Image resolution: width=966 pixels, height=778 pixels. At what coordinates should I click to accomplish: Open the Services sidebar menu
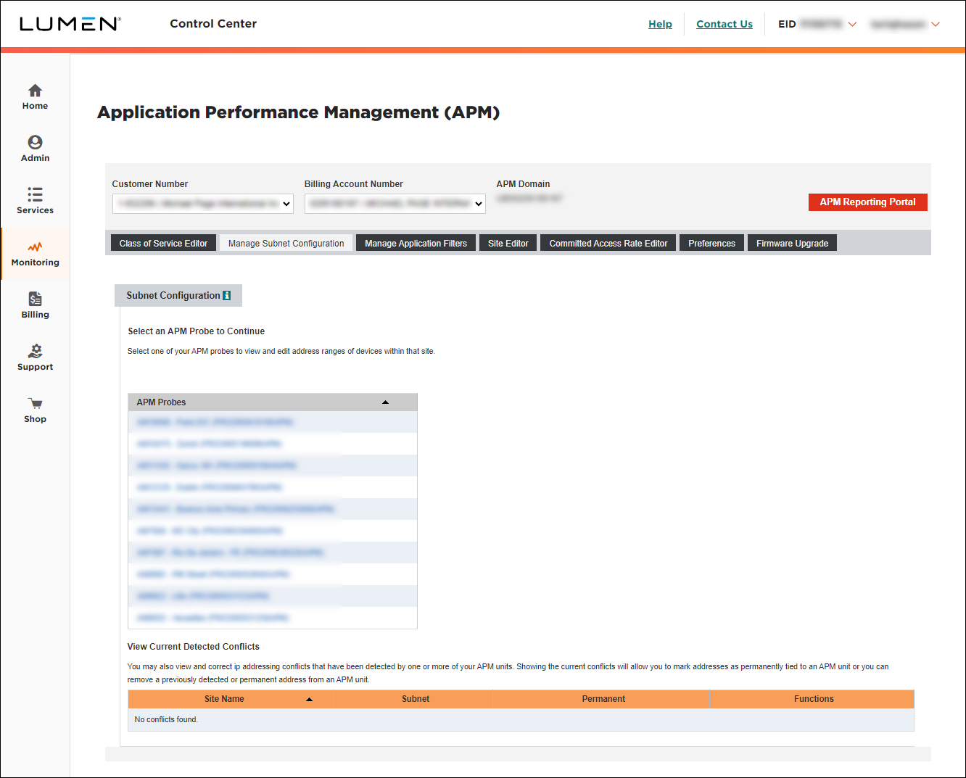(35, 202)
